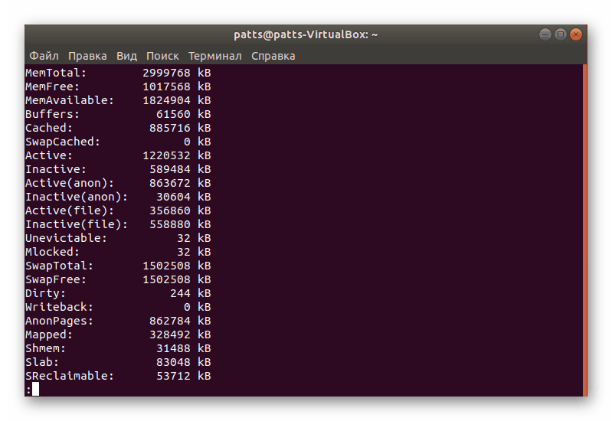The height and width of the screenshot is (421, 612).
Task: Click the value 244
Action: 180,293
